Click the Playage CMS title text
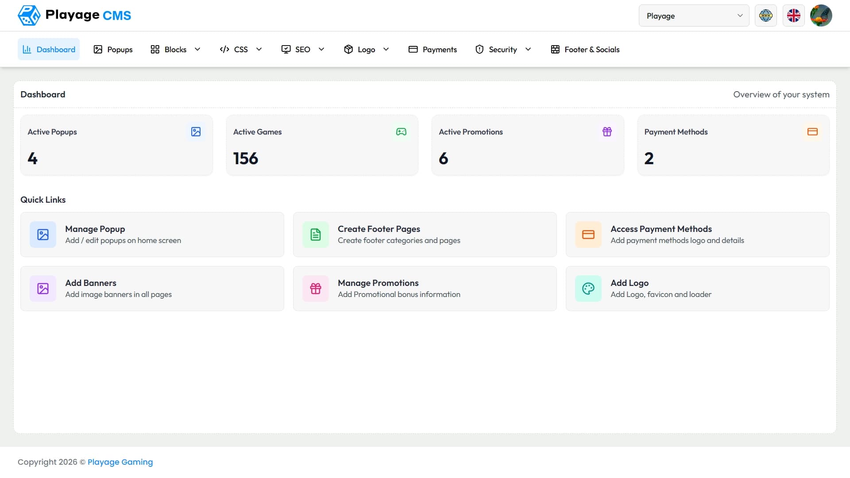The image size is (850, 478). pos(88,15)
